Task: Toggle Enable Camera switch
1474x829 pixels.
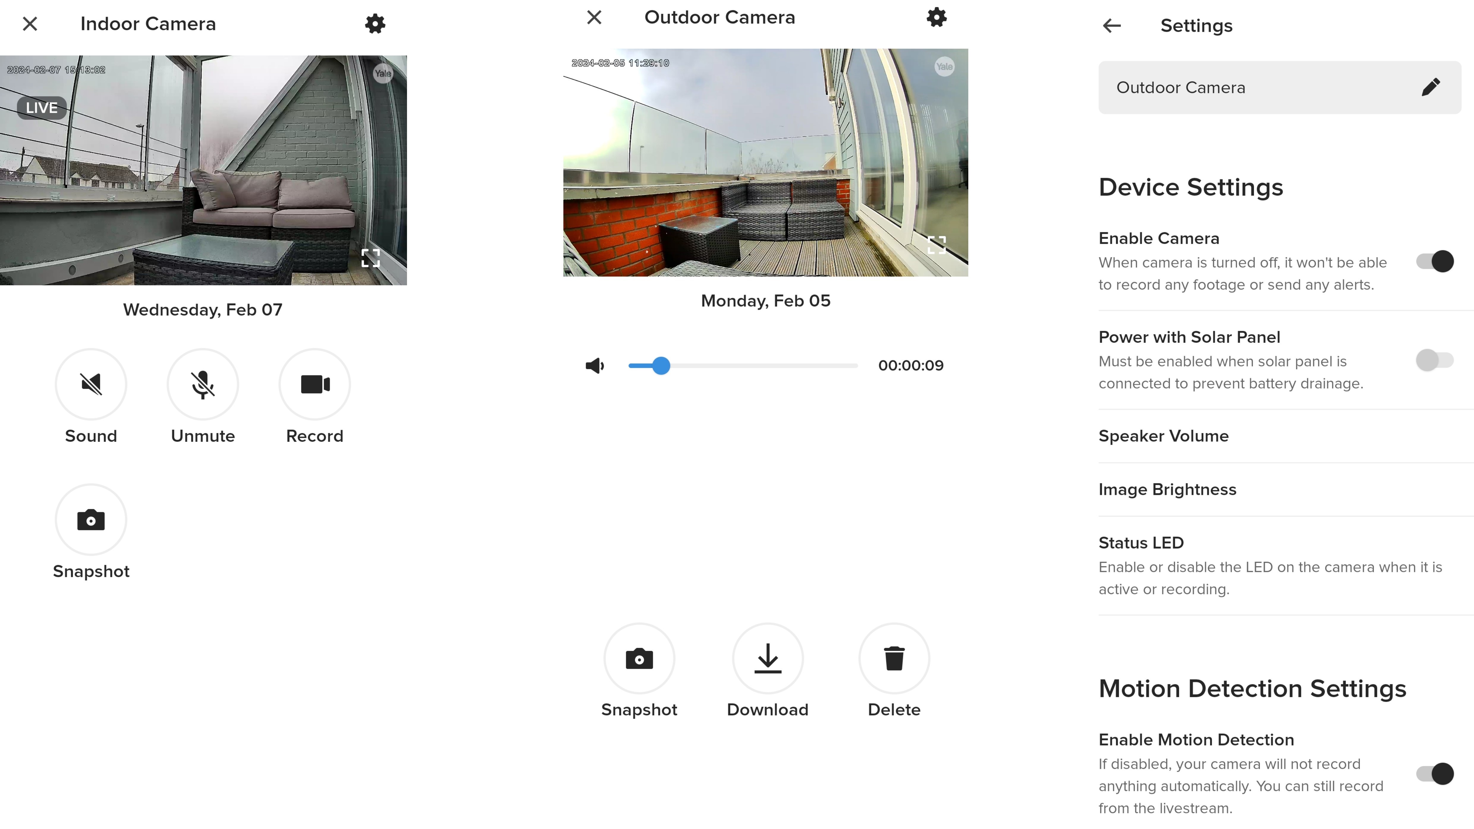Action: coord(1434,262)
